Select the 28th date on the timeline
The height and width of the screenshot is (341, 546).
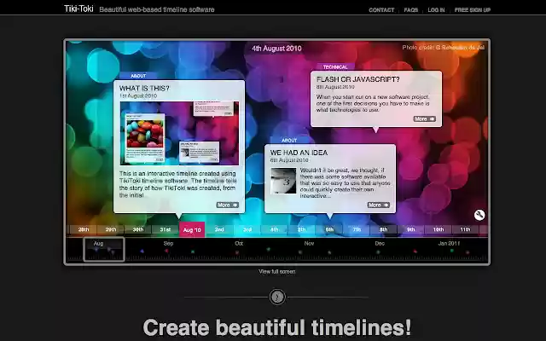click(84, 229)
